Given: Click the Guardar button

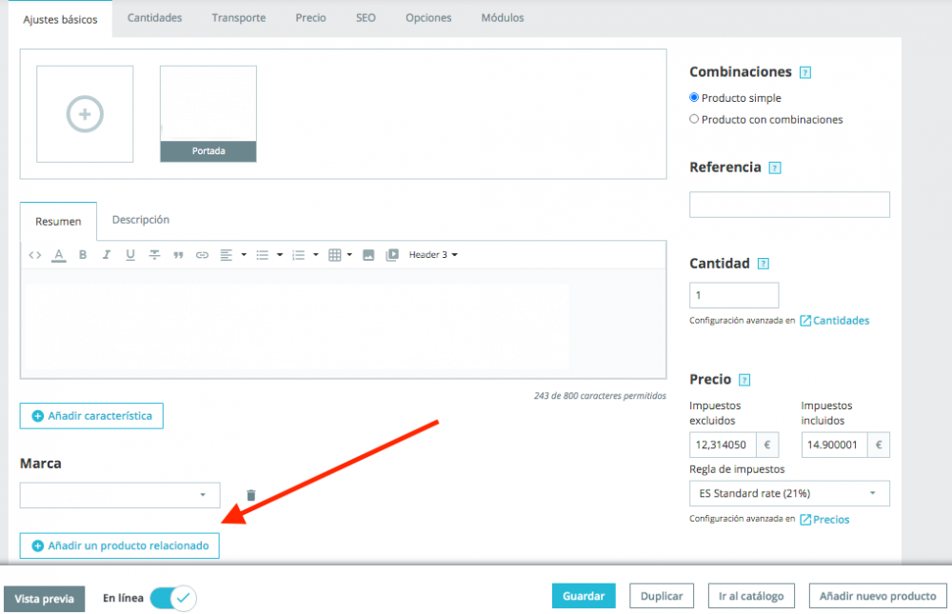Looking at the screenshot, I should click(584, 596).
